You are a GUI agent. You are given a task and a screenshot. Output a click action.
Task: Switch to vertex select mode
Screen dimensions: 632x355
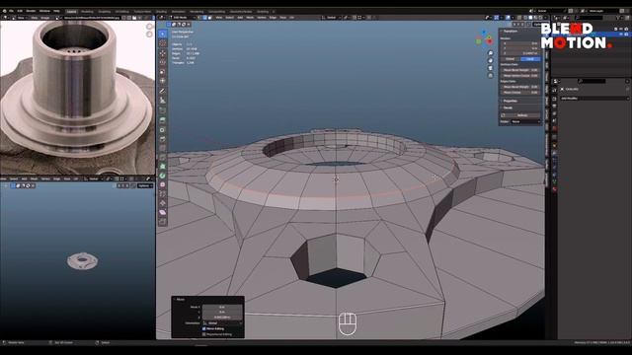pos(200,18)
